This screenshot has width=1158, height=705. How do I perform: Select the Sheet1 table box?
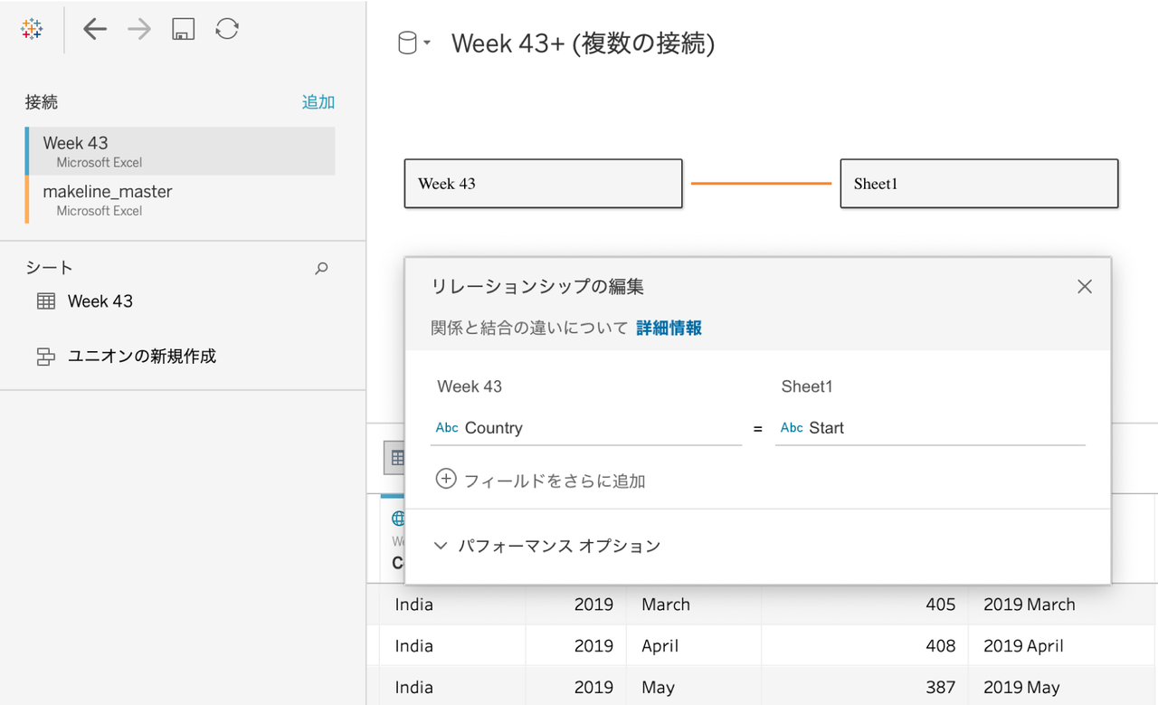(x=979, y=184)
